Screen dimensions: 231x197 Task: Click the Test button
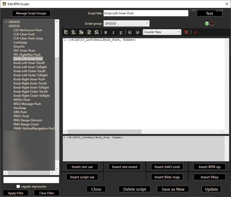point(209,13)
